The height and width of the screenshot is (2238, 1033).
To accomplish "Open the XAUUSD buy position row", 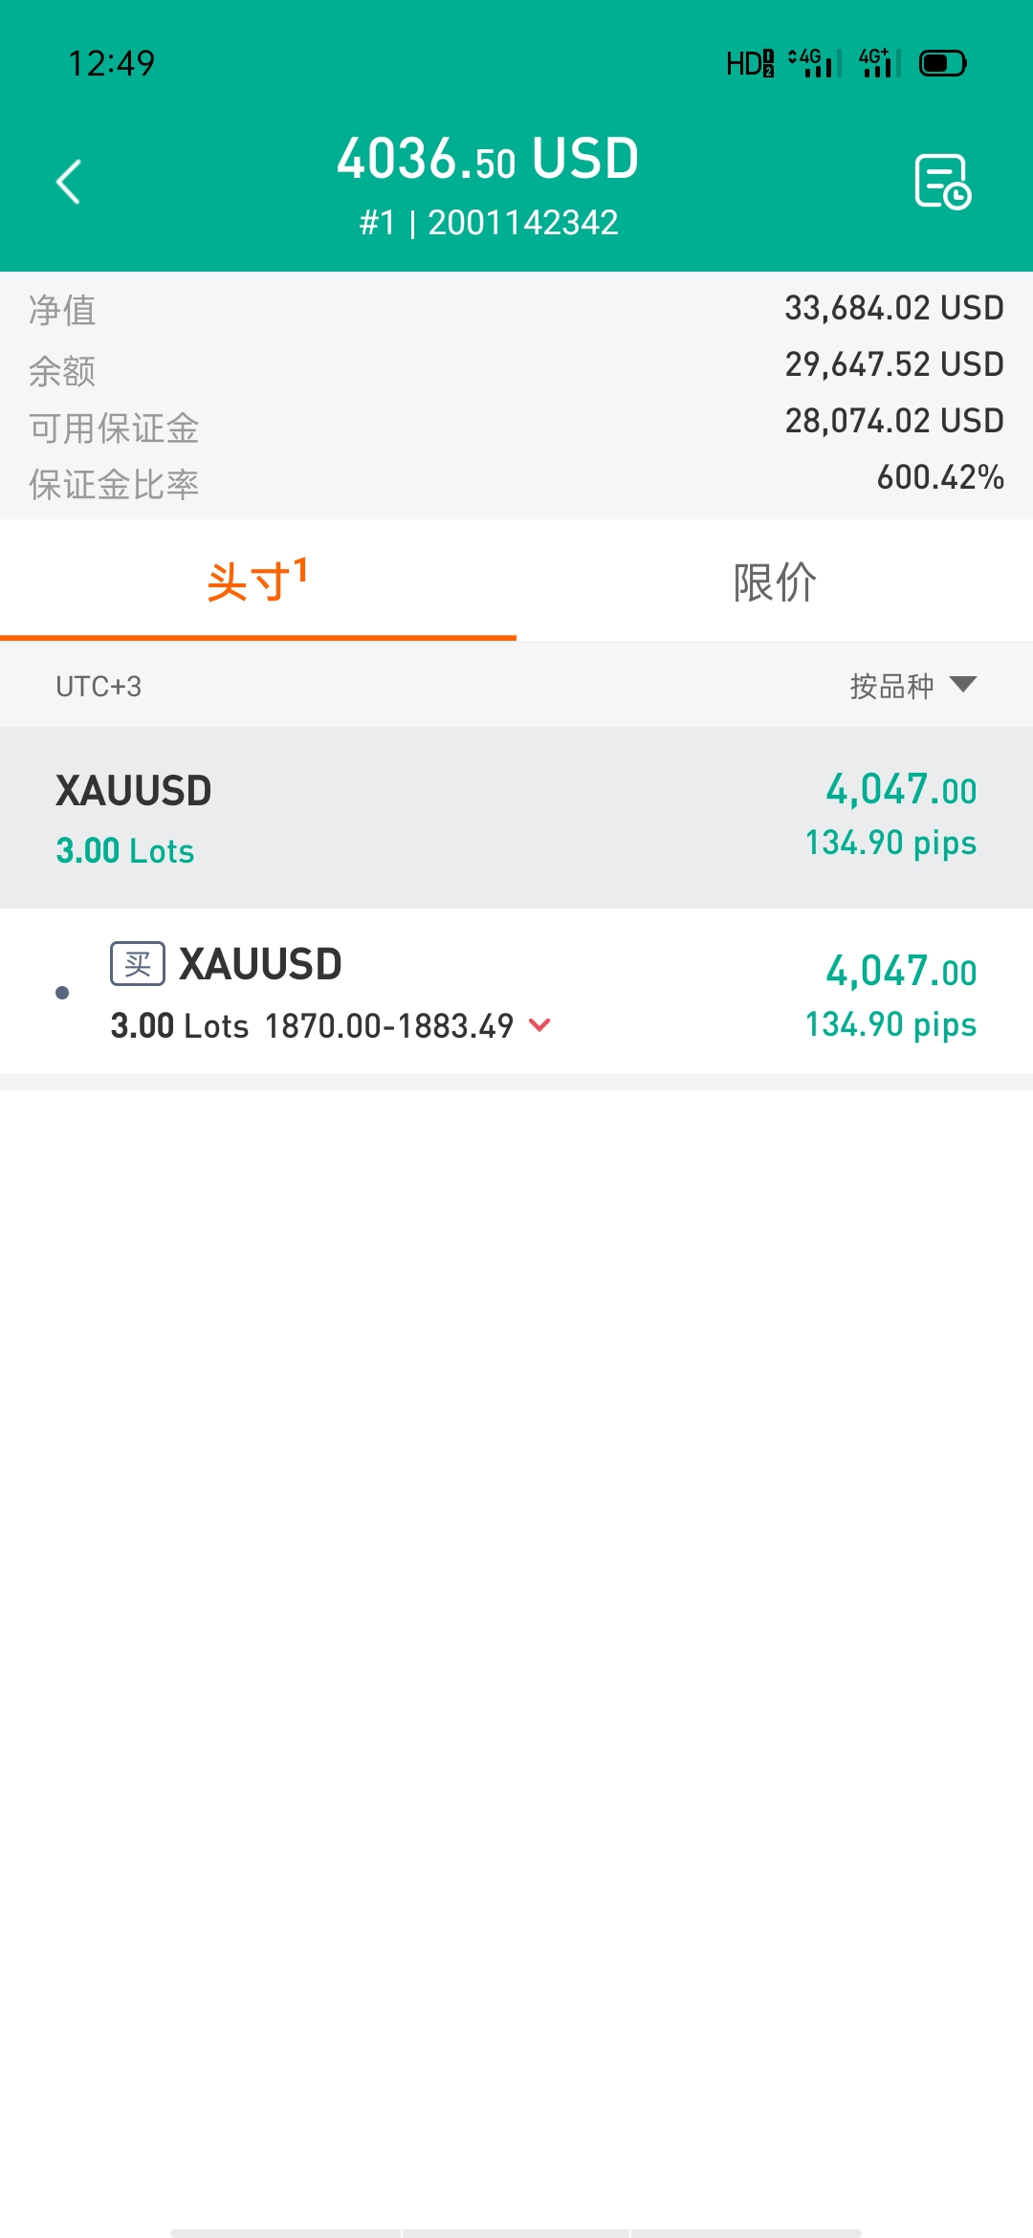I will click(516, 992).
